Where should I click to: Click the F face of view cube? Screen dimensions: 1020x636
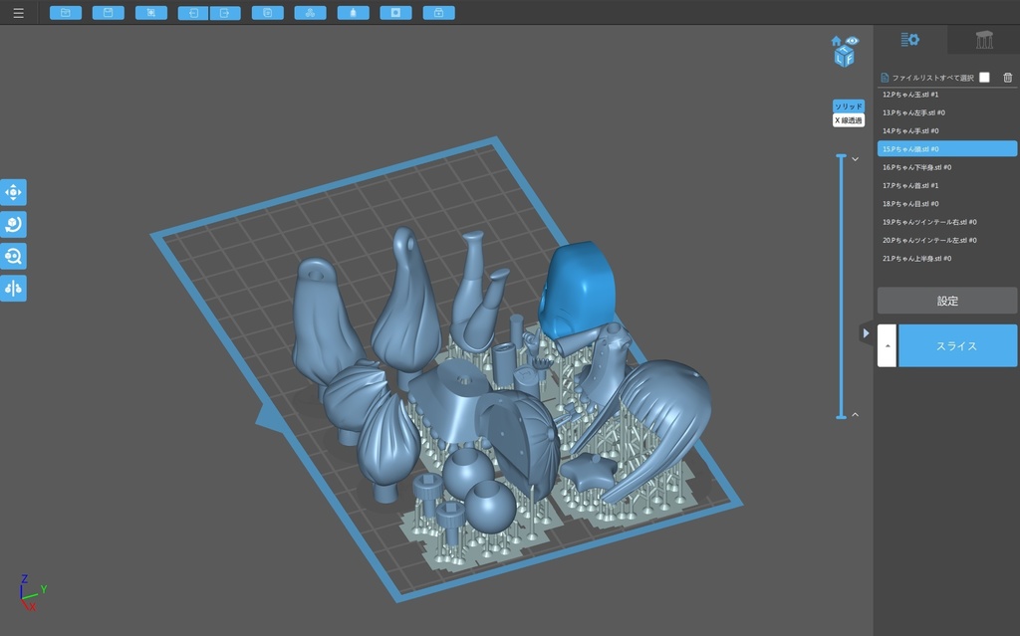pos(849,59)
